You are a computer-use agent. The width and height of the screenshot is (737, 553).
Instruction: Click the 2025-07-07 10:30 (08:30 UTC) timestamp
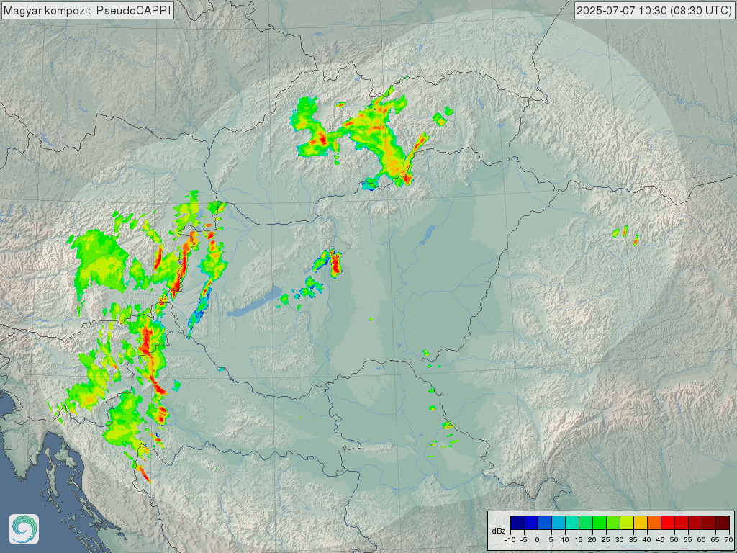(x=654, y=10)
